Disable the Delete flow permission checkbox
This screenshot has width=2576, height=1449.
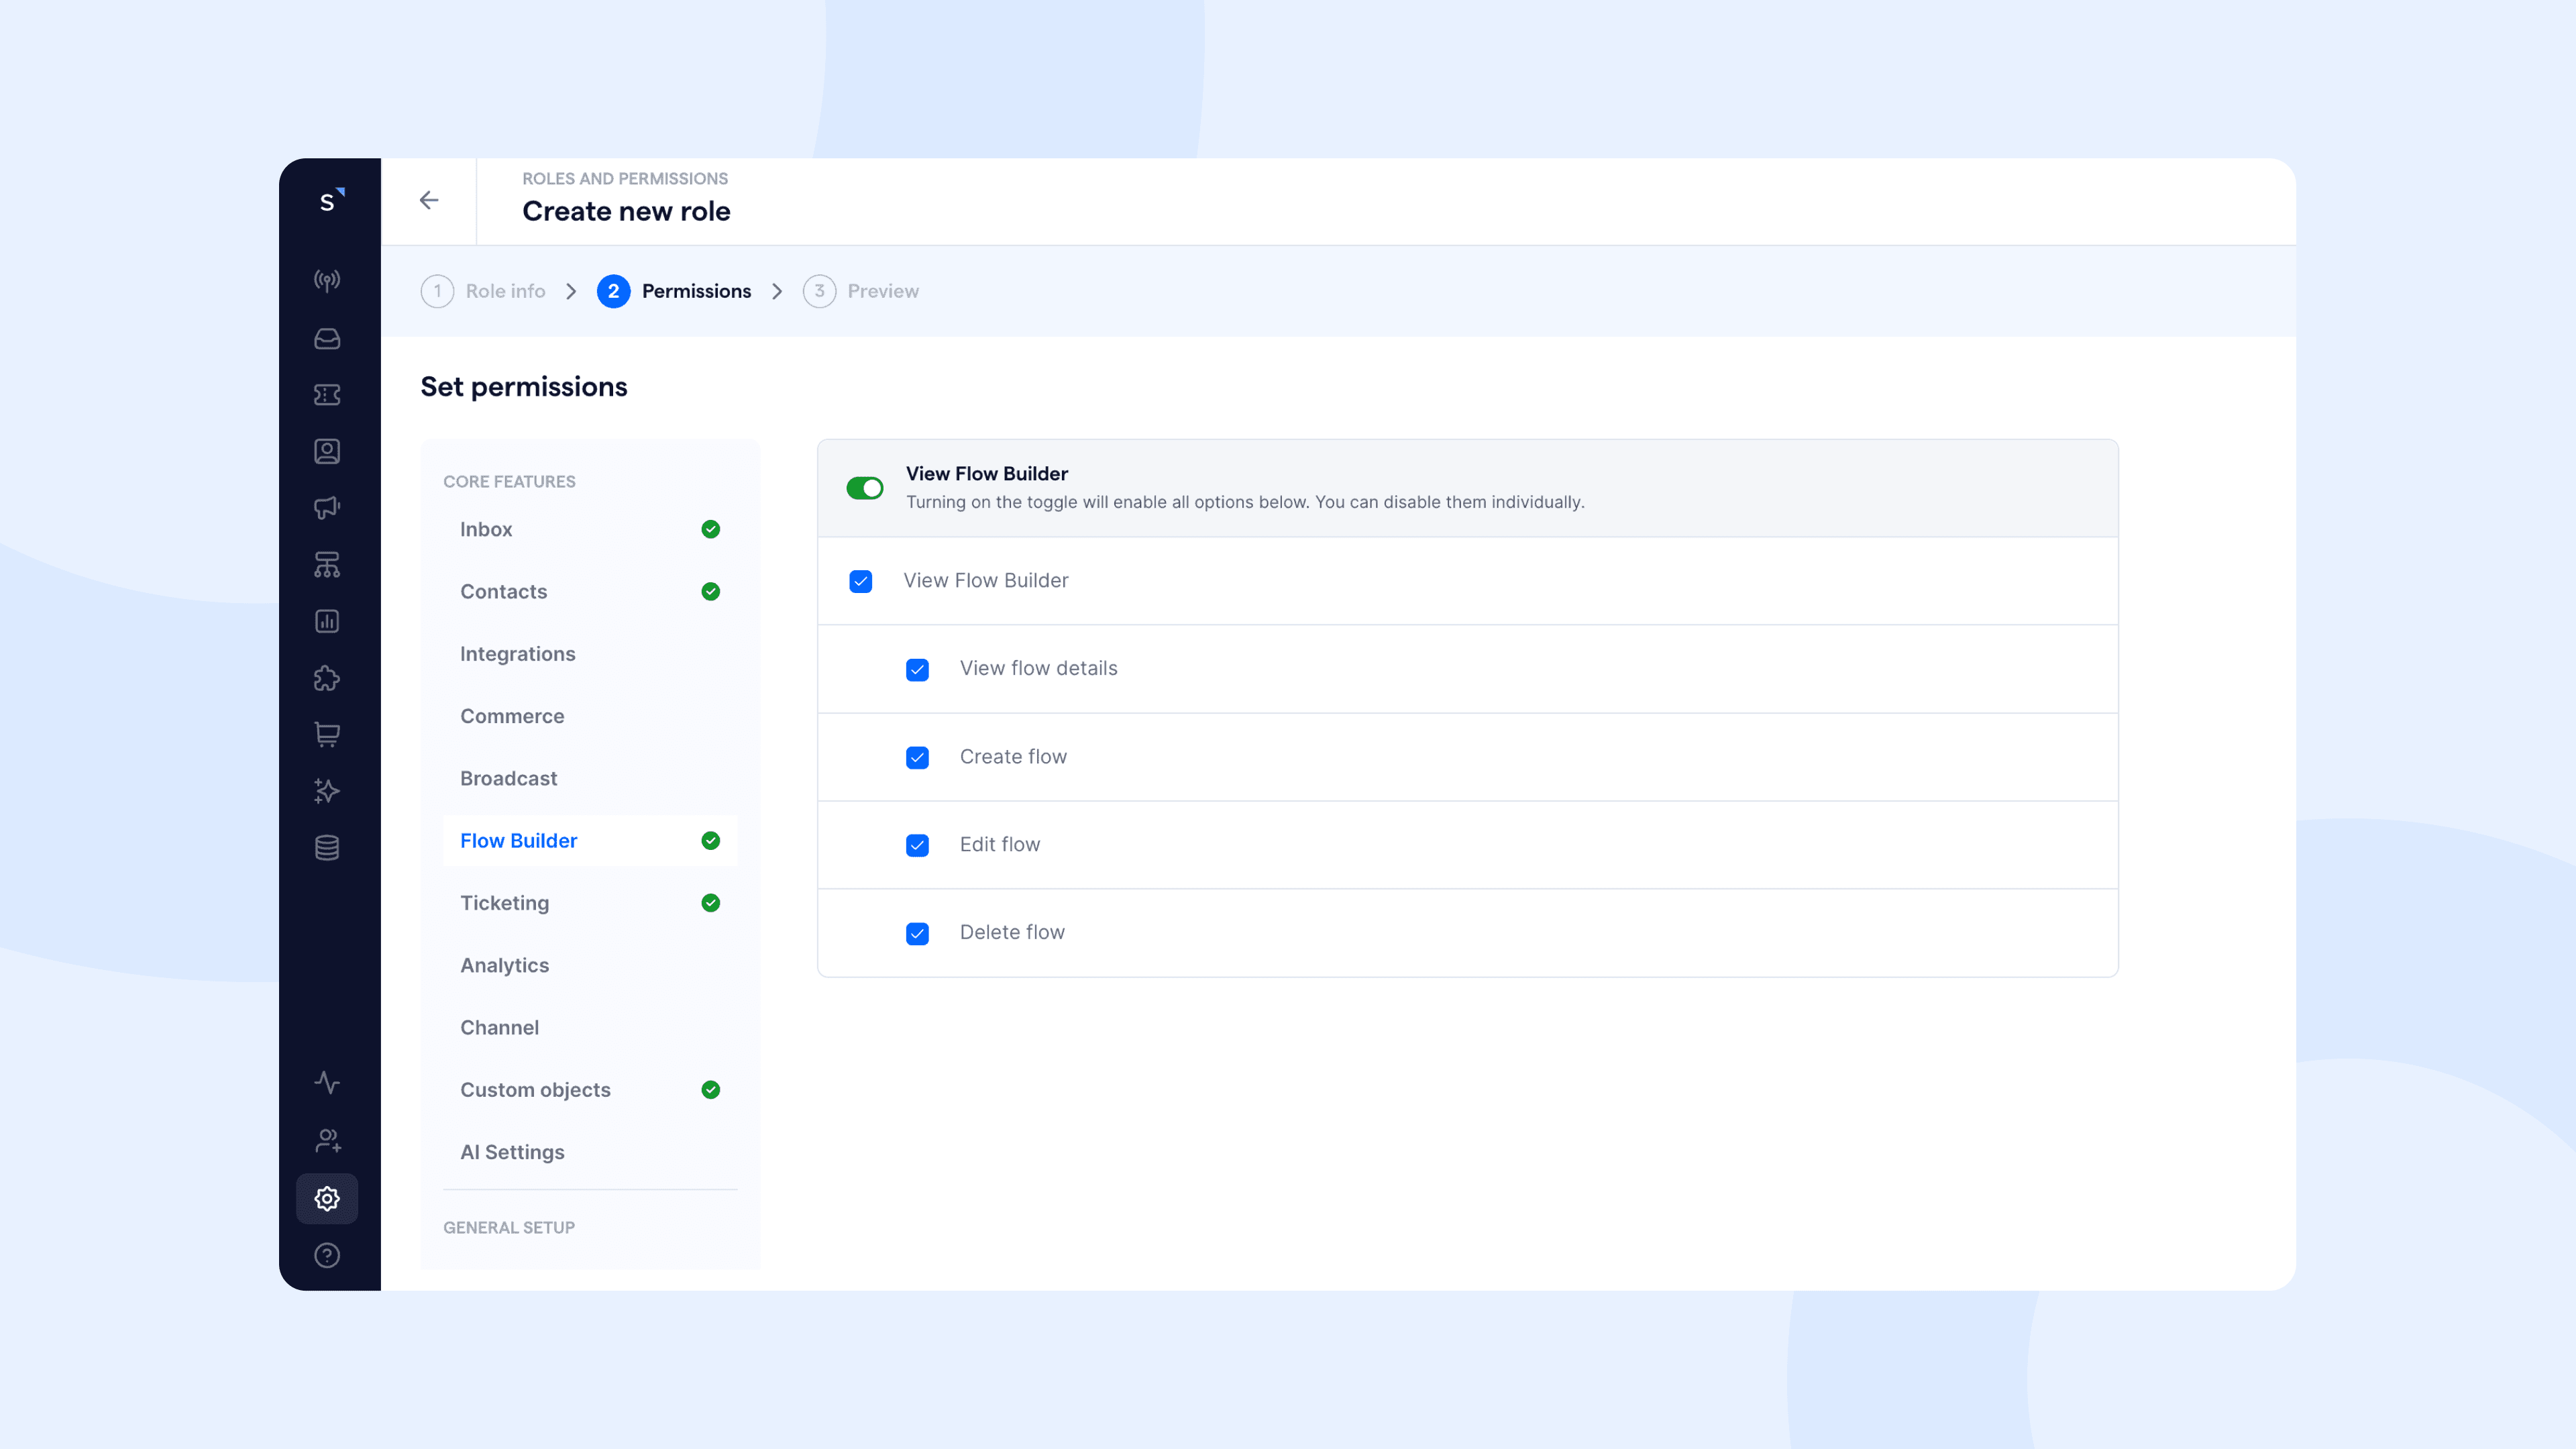tap(917, 933)
